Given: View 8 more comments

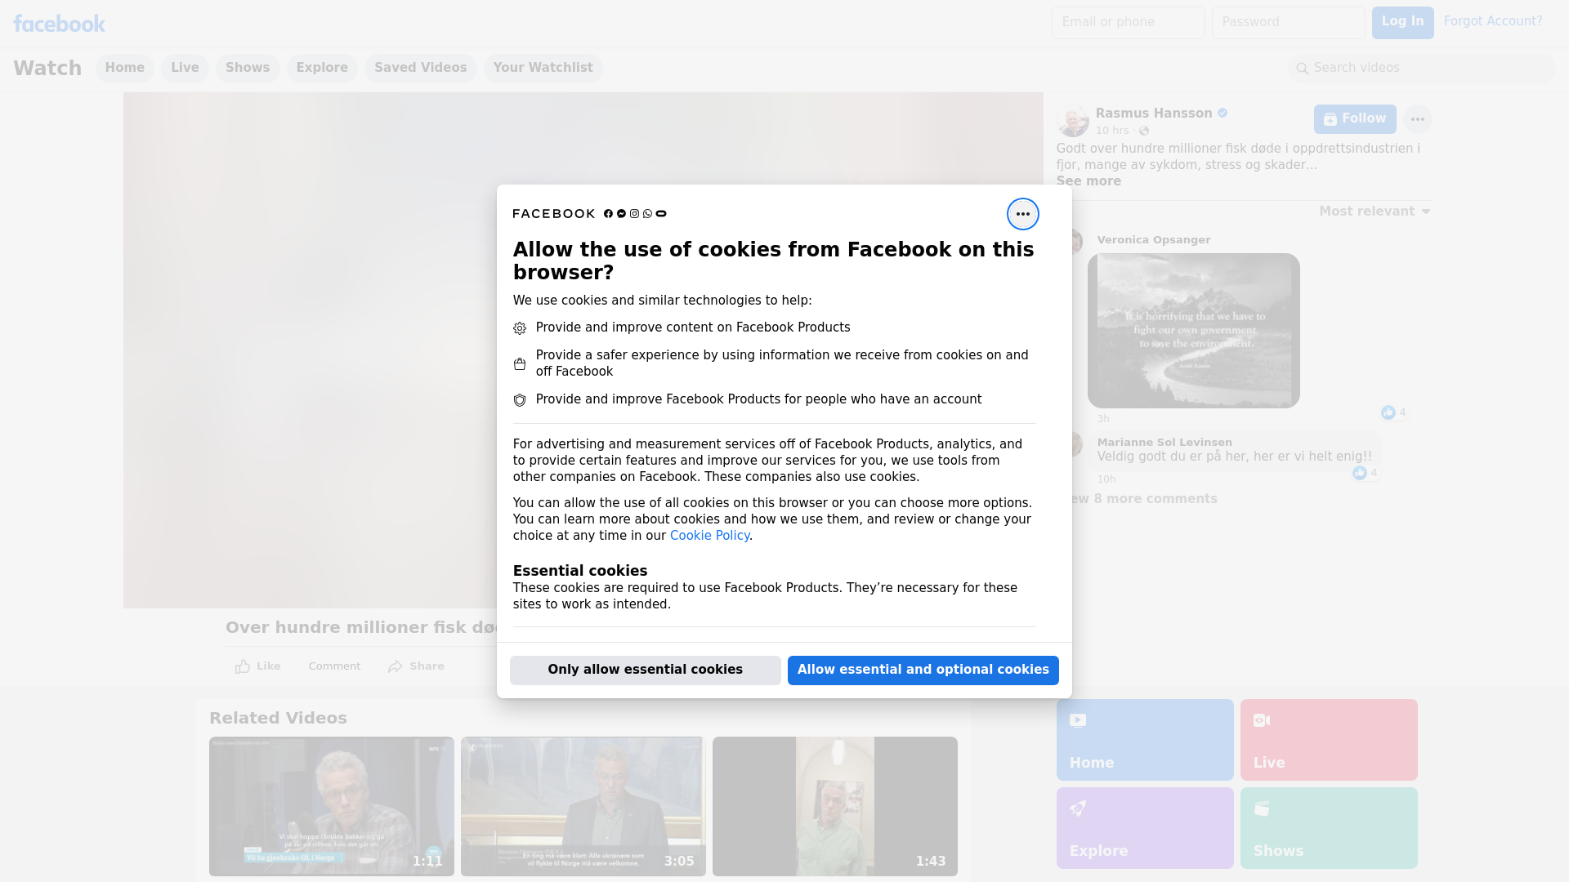Looking at the screenshot, I should [1142, 499].
